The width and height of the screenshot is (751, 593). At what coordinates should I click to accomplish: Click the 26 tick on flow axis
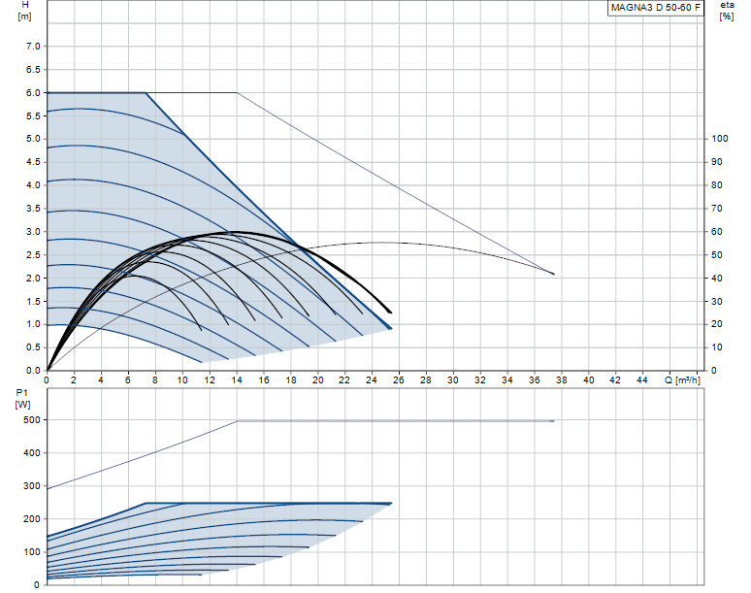(399, 379)
